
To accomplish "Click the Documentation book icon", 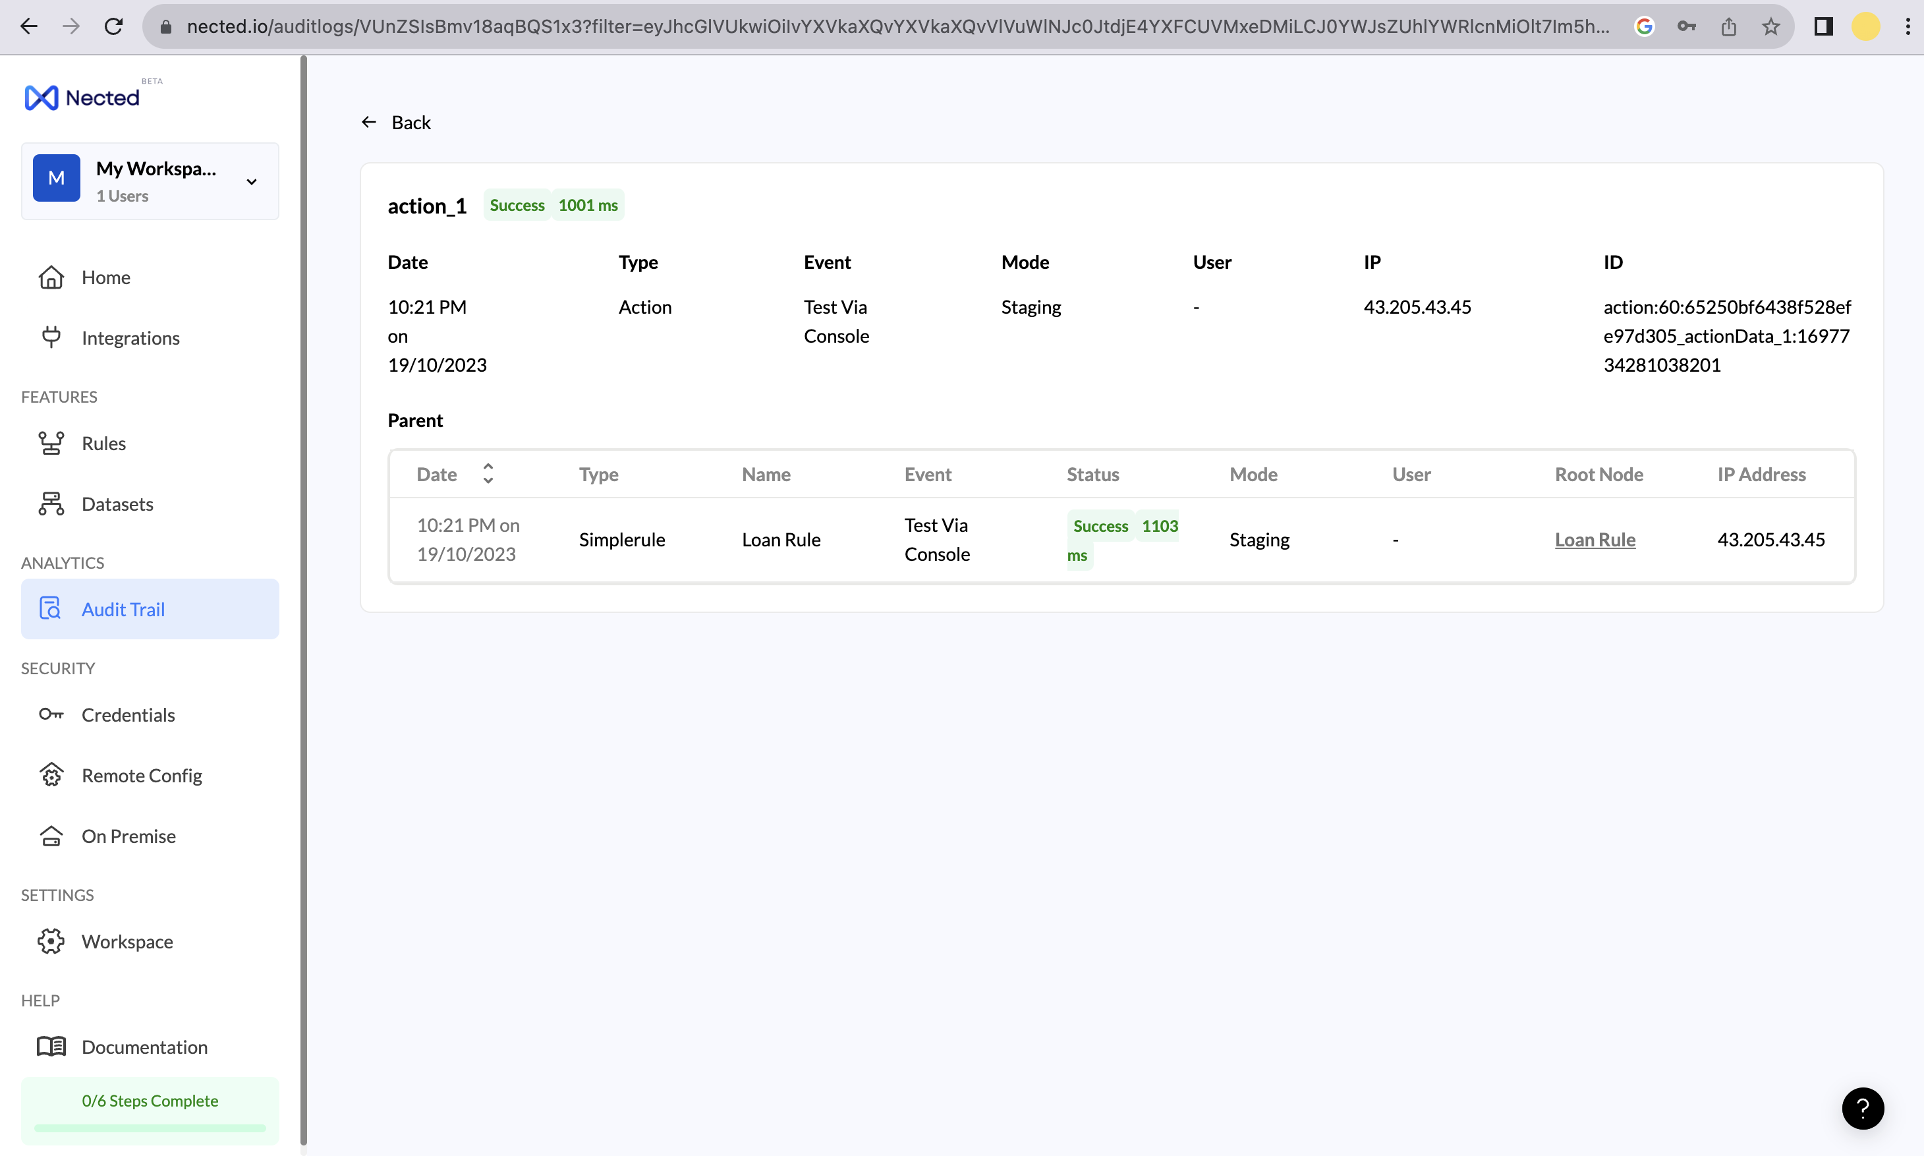I will (51, 1046).
